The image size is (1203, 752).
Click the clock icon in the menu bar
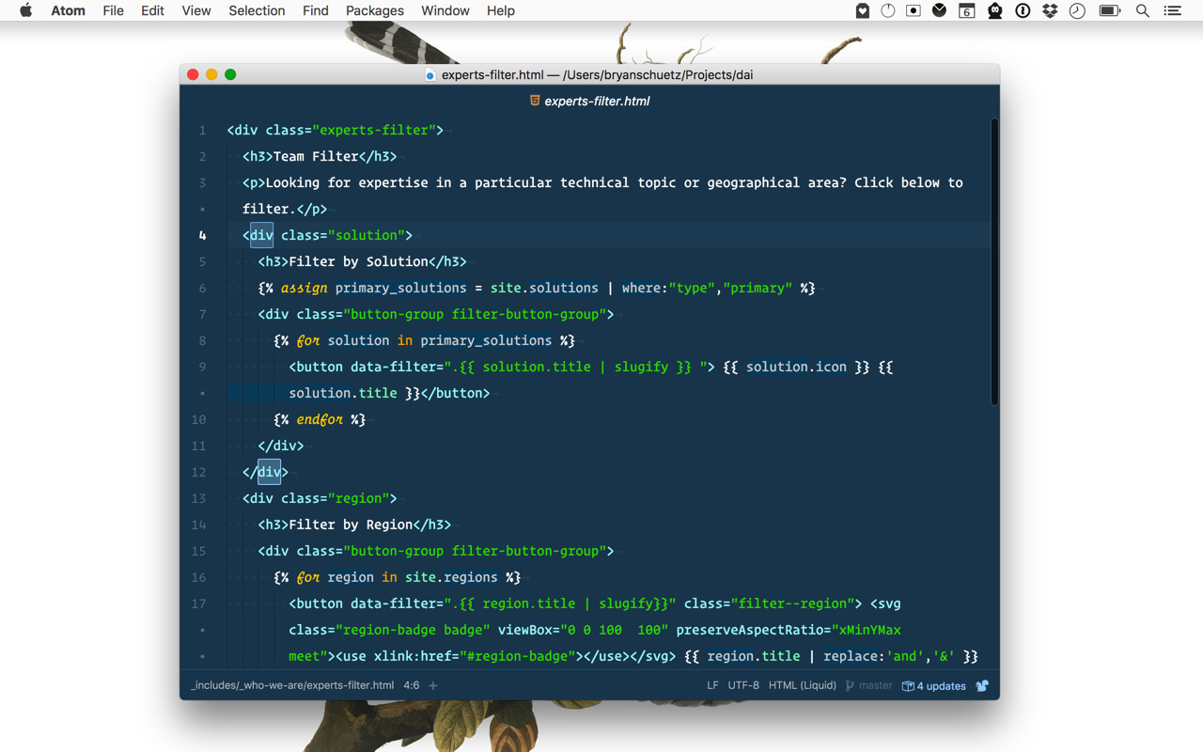(1076, 10)
